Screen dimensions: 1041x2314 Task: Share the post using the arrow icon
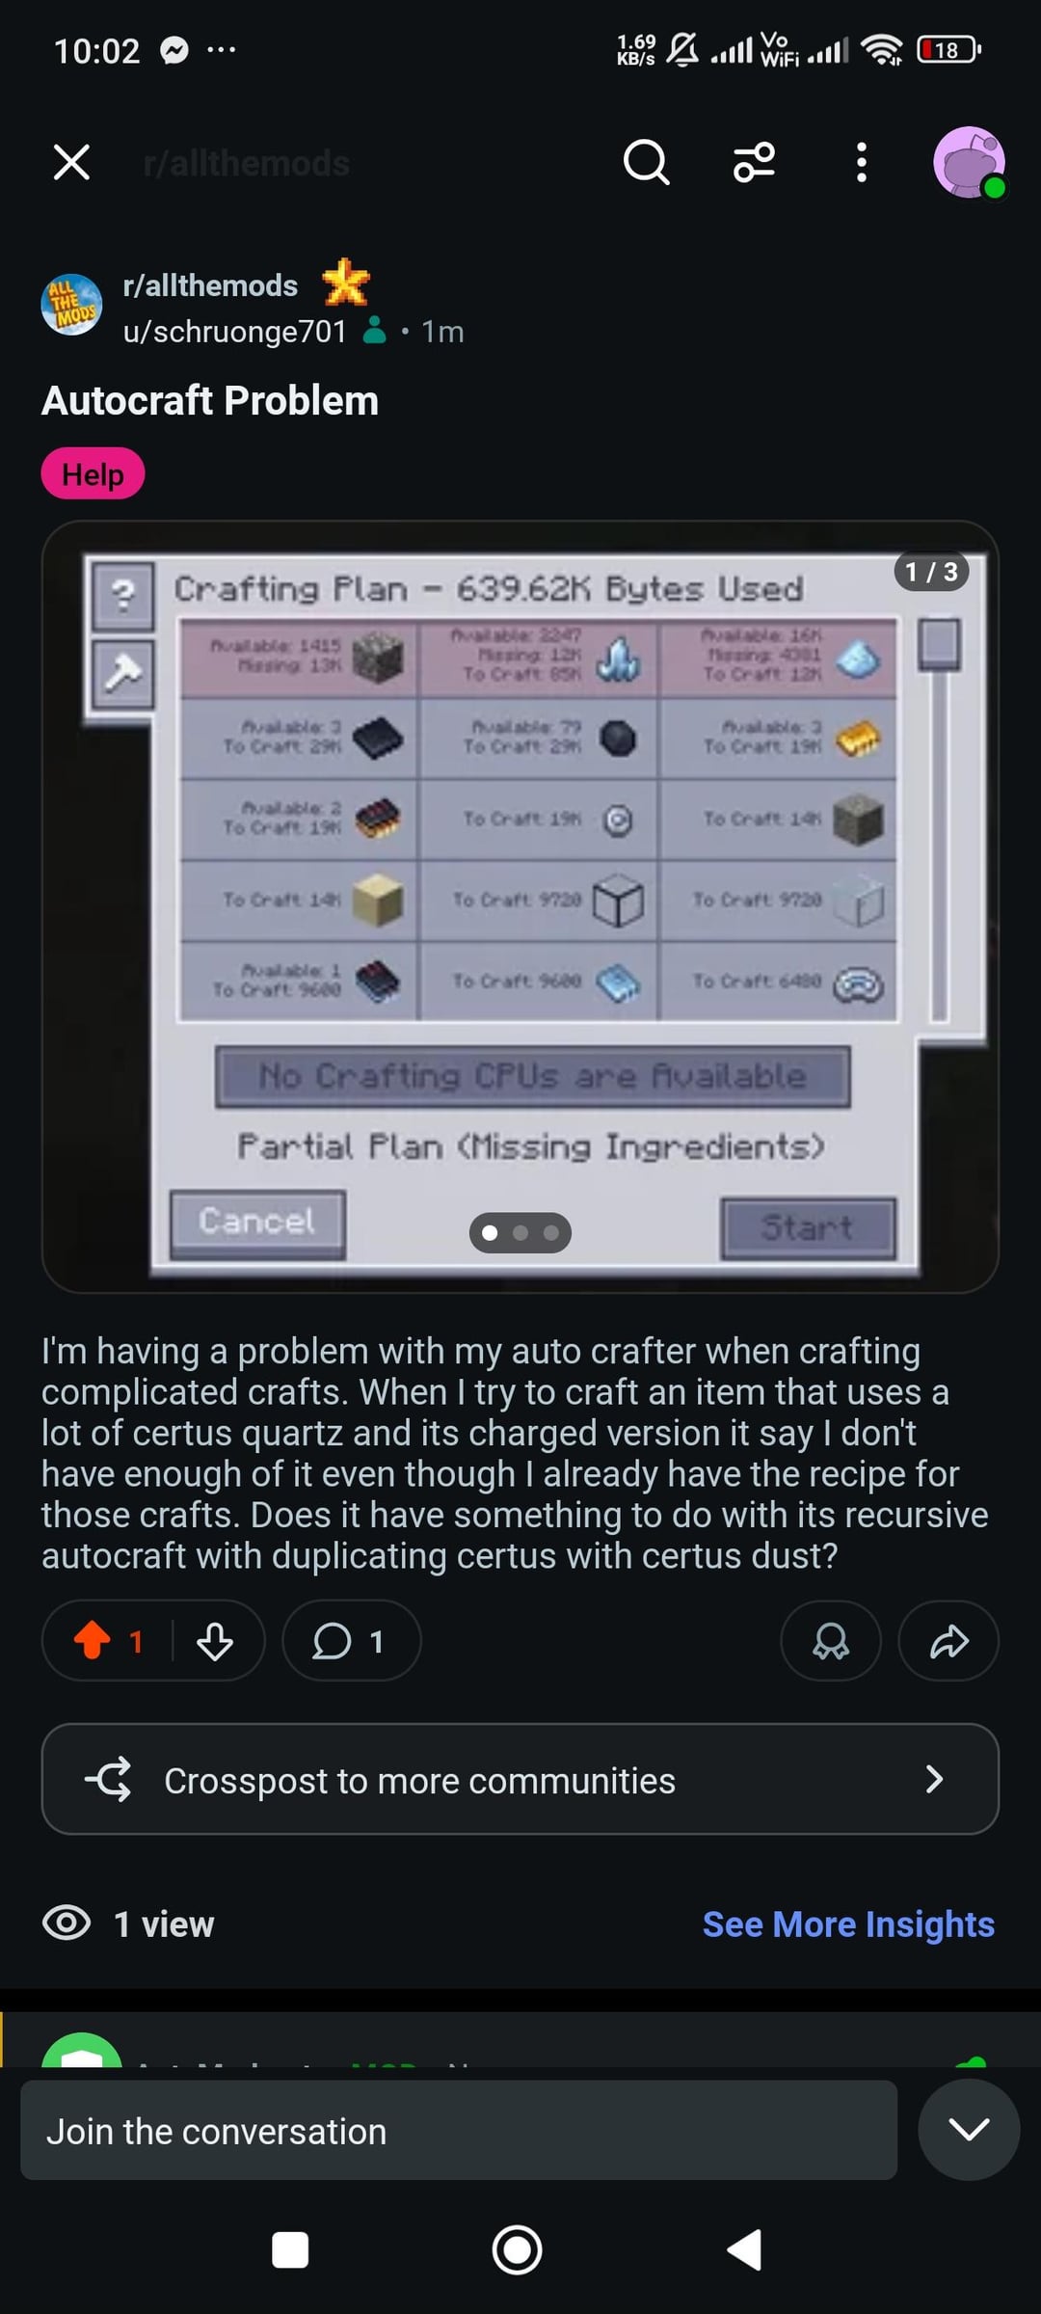[948, 1640]
